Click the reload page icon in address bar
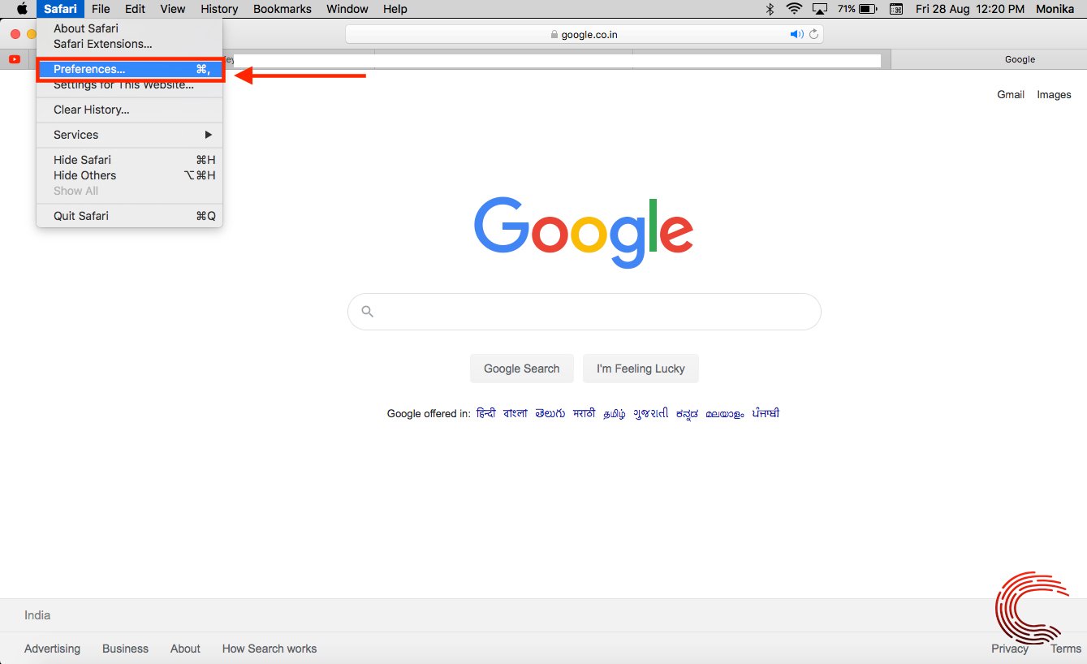The image size is (1087, 664). (814, 34)
